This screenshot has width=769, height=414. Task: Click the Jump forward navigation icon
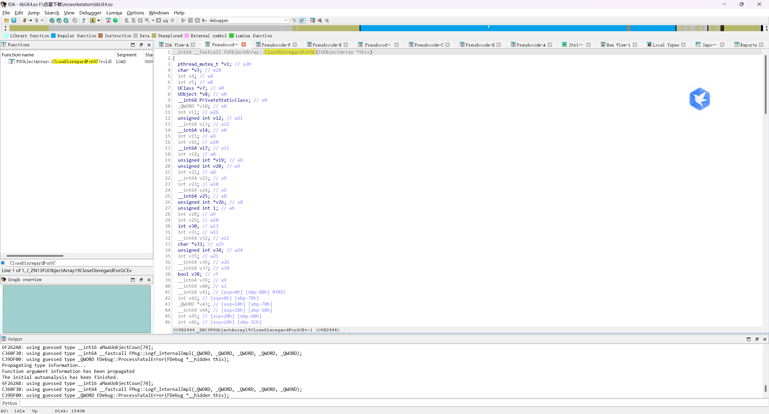pos(37,20)
